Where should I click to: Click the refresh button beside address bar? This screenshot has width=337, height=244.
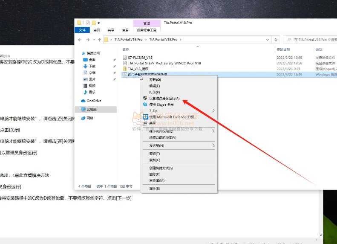[276, 40]
